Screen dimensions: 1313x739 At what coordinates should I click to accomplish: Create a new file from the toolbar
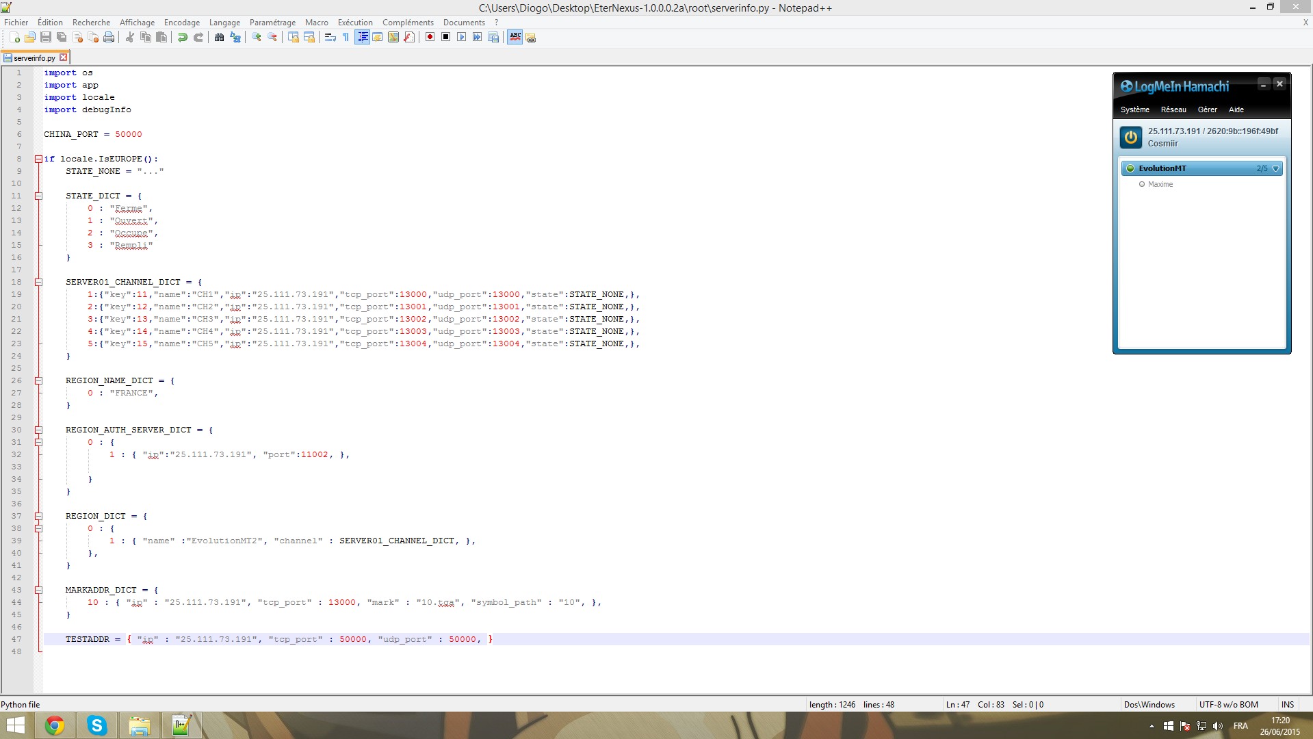pyautogui.click(x=14, y=38)
